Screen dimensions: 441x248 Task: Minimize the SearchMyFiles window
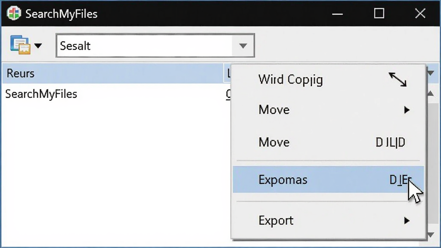337,13
